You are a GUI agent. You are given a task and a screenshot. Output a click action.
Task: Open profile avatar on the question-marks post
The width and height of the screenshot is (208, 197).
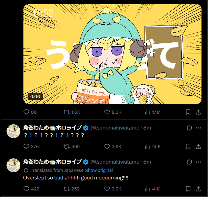(14, 131)
